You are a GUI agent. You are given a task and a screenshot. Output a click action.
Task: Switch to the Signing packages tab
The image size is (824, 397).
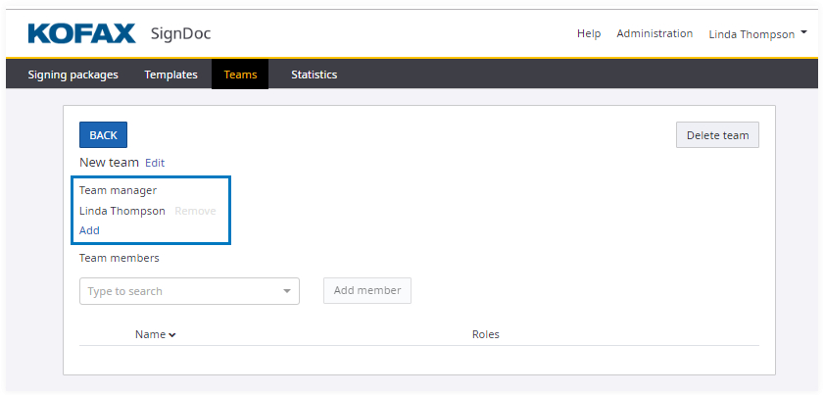pyautogui.click(x=73, y=74)
